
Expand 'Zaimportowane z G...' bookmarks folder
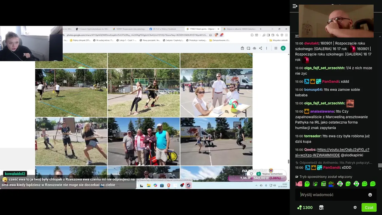pyautogui.click(x=219, y=40)
